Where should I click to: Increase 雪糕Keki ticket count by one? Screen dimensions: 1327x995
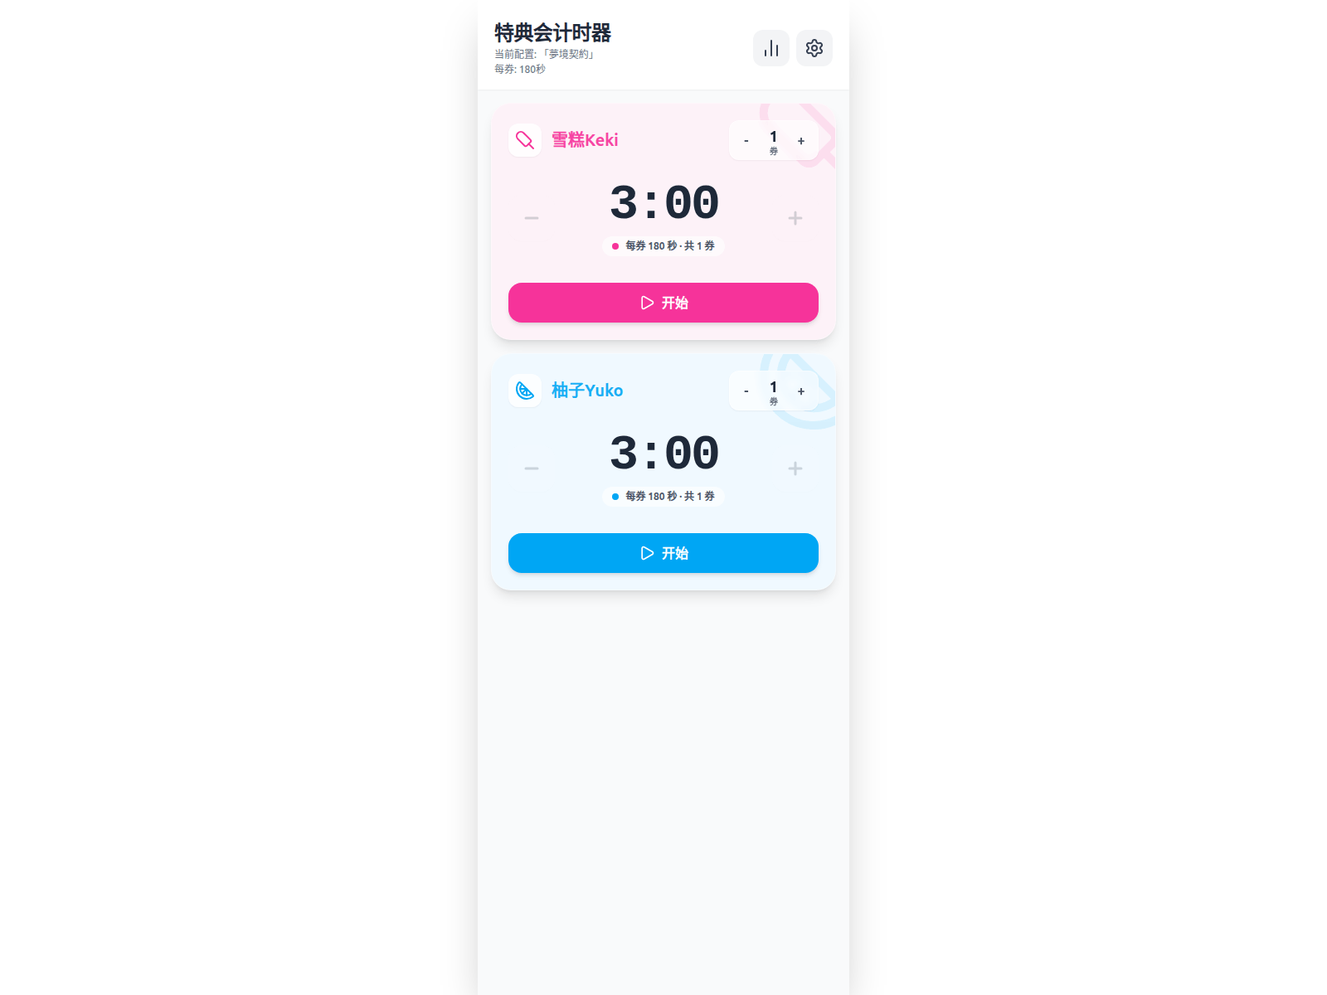801,141
